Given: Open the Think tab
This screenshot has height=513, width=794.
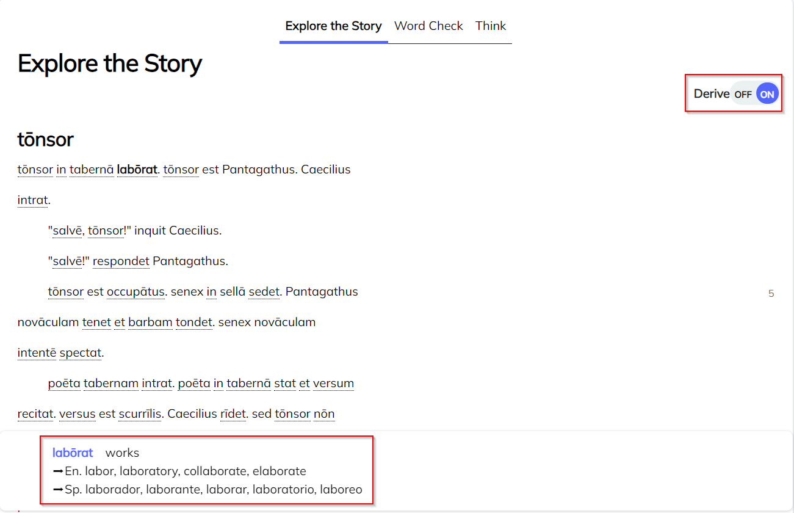Looking at the screenshot, I should (x=491, y=26).
